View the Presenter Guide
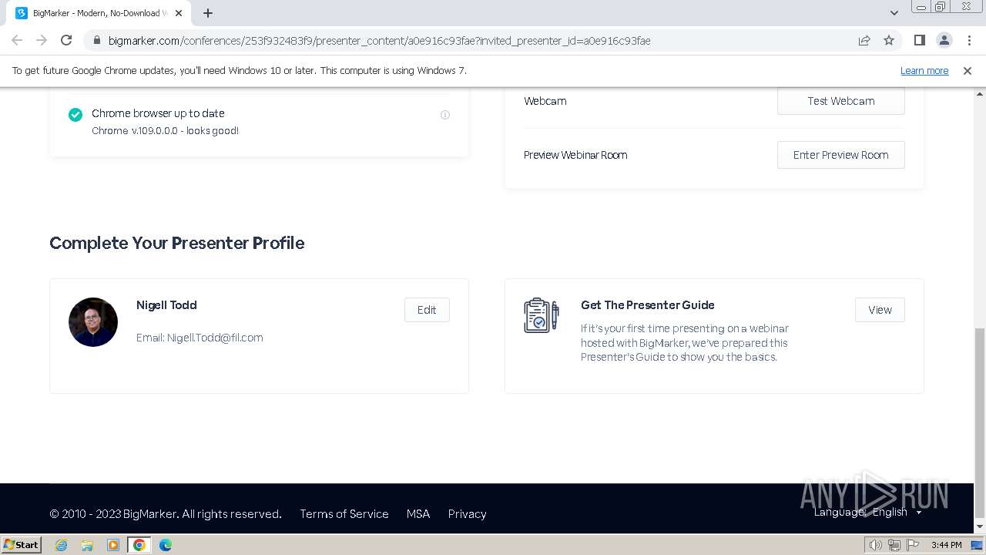 click(x=880, y=310)
